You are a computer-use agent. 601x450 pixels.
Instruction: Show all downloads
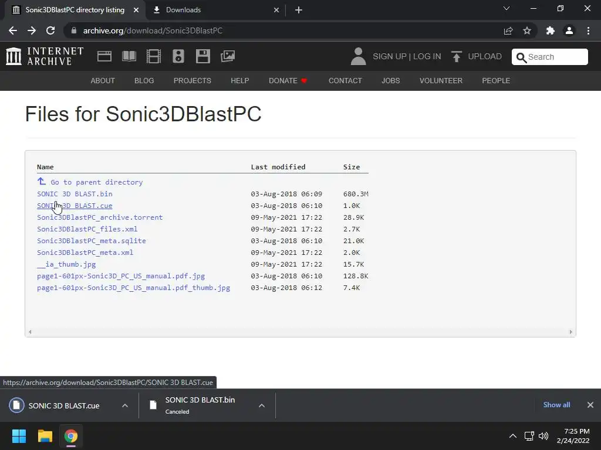556,405
